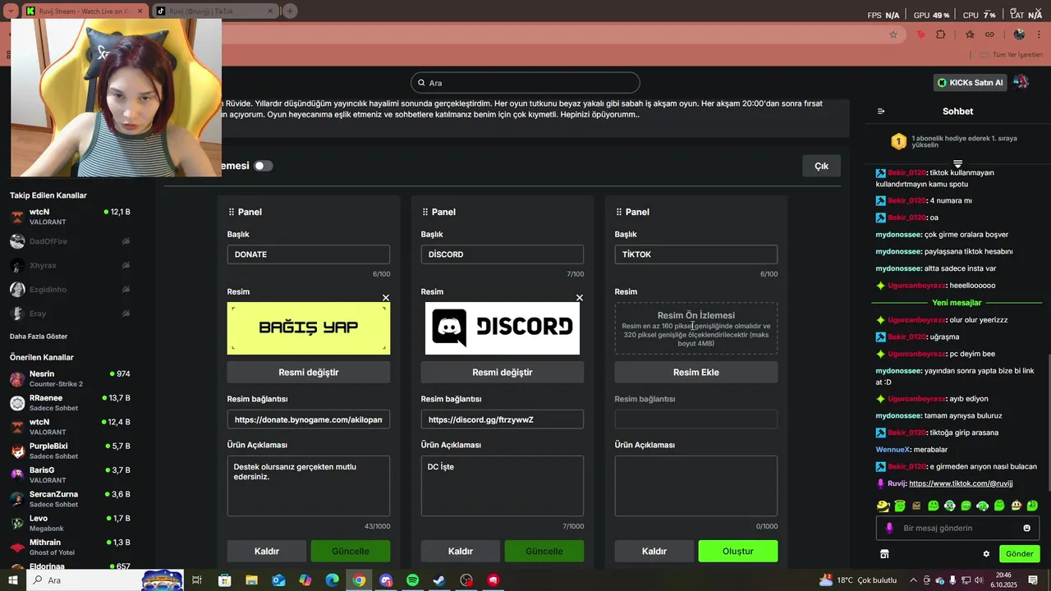Open the tiktok.com/@ruvijj chat link
Screen dimensions: 1051x591
coord(961,483)
